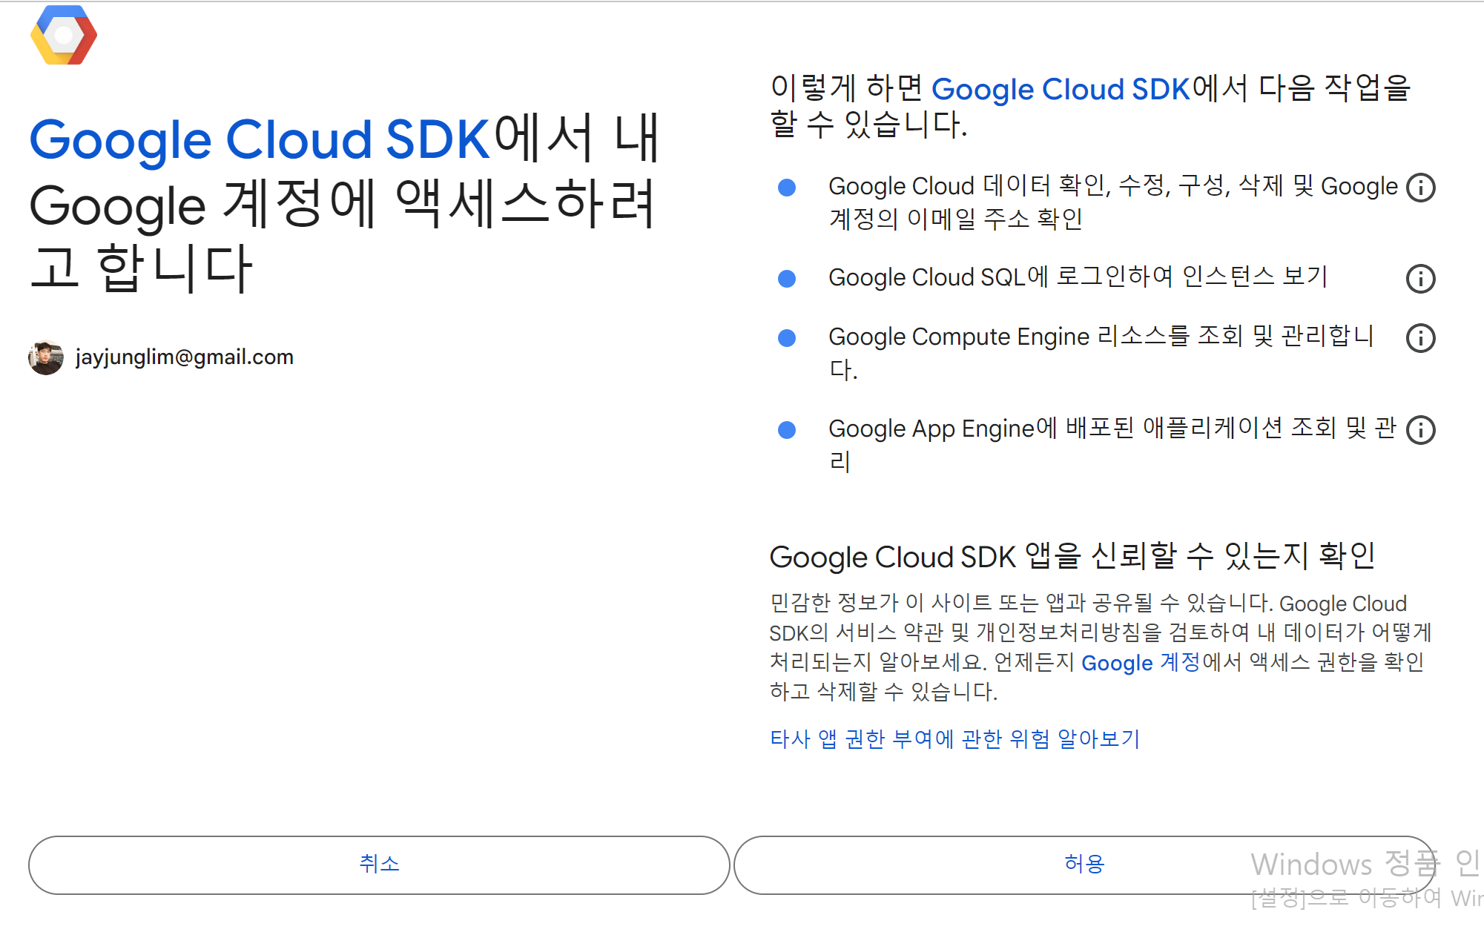Open info icon for Compute Engine 리소스 permission
The height and width of the screenshot is (932, 1484).
point(1420,338)
